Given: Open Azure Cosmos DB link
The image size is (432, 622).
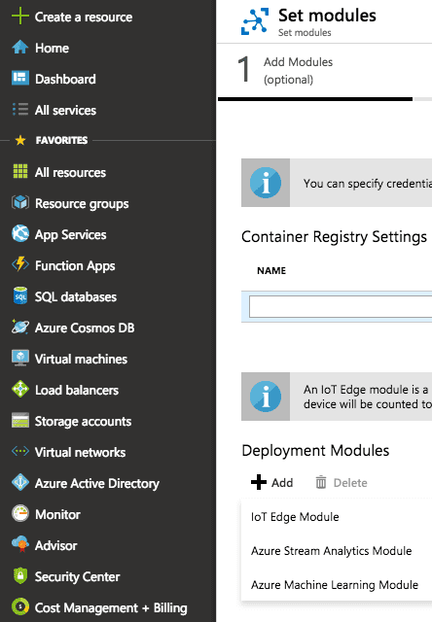Looking at the screenshot, I should (85, 328).
